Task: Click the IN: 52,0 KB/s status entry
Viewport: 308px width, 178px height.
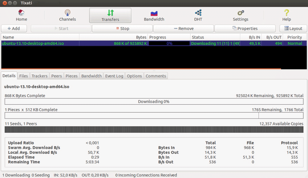Action: pos(65,175)
